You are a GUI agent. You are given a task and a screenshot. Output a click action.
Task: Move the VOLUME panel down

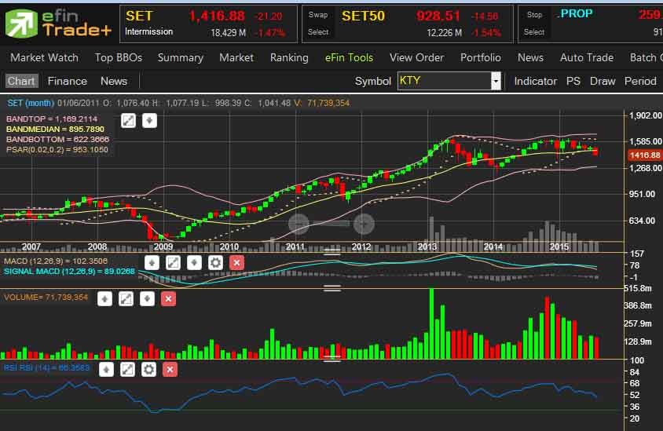147,299
